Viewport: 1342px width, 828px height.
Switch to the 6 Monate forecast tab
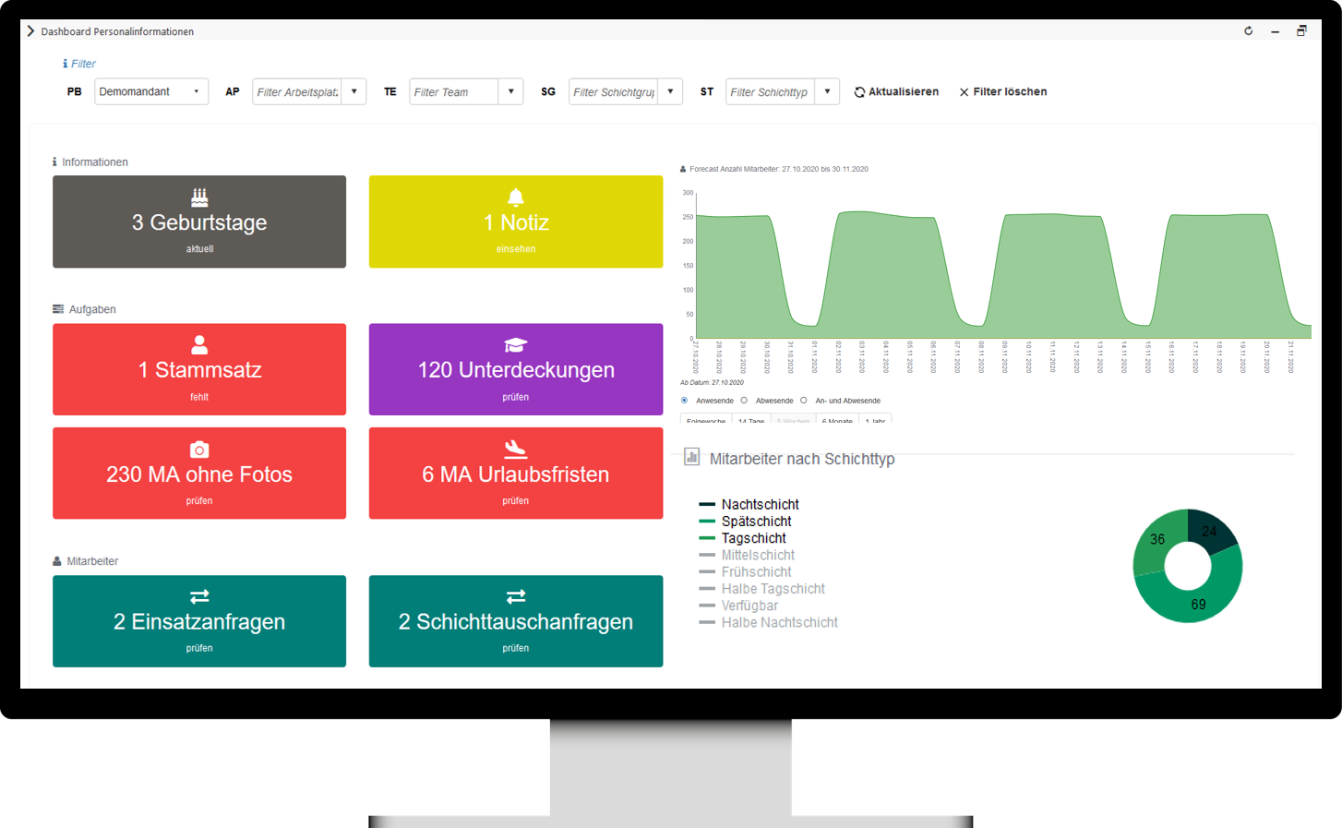click(837, 421)
